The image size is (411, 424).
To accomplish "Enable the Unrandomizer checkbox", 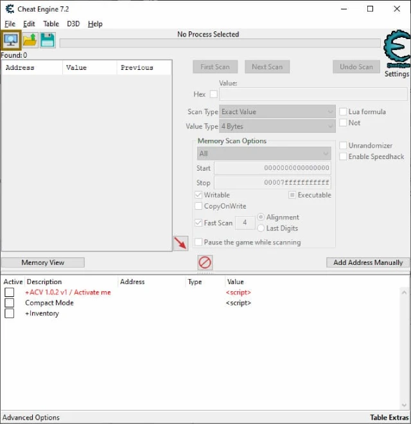I will pos(343,145).
